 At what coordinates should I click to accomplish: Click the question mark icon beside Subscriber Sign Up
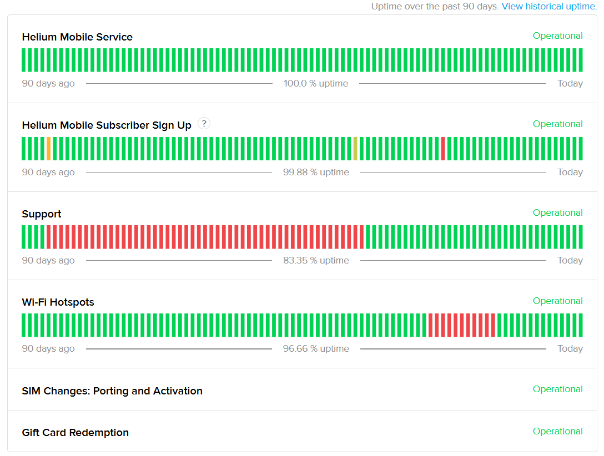[x=204, y=124]
